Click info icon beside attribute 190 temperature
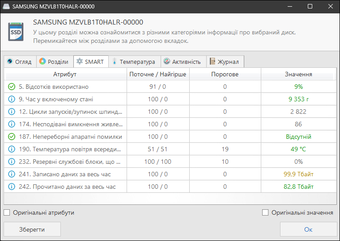This screenshot has width=340, height=241. [12, 149]
